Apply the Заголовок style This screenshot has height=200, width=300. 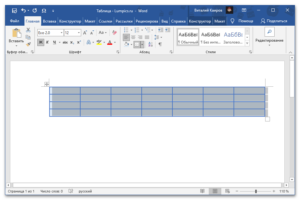(x=233, y=37)
